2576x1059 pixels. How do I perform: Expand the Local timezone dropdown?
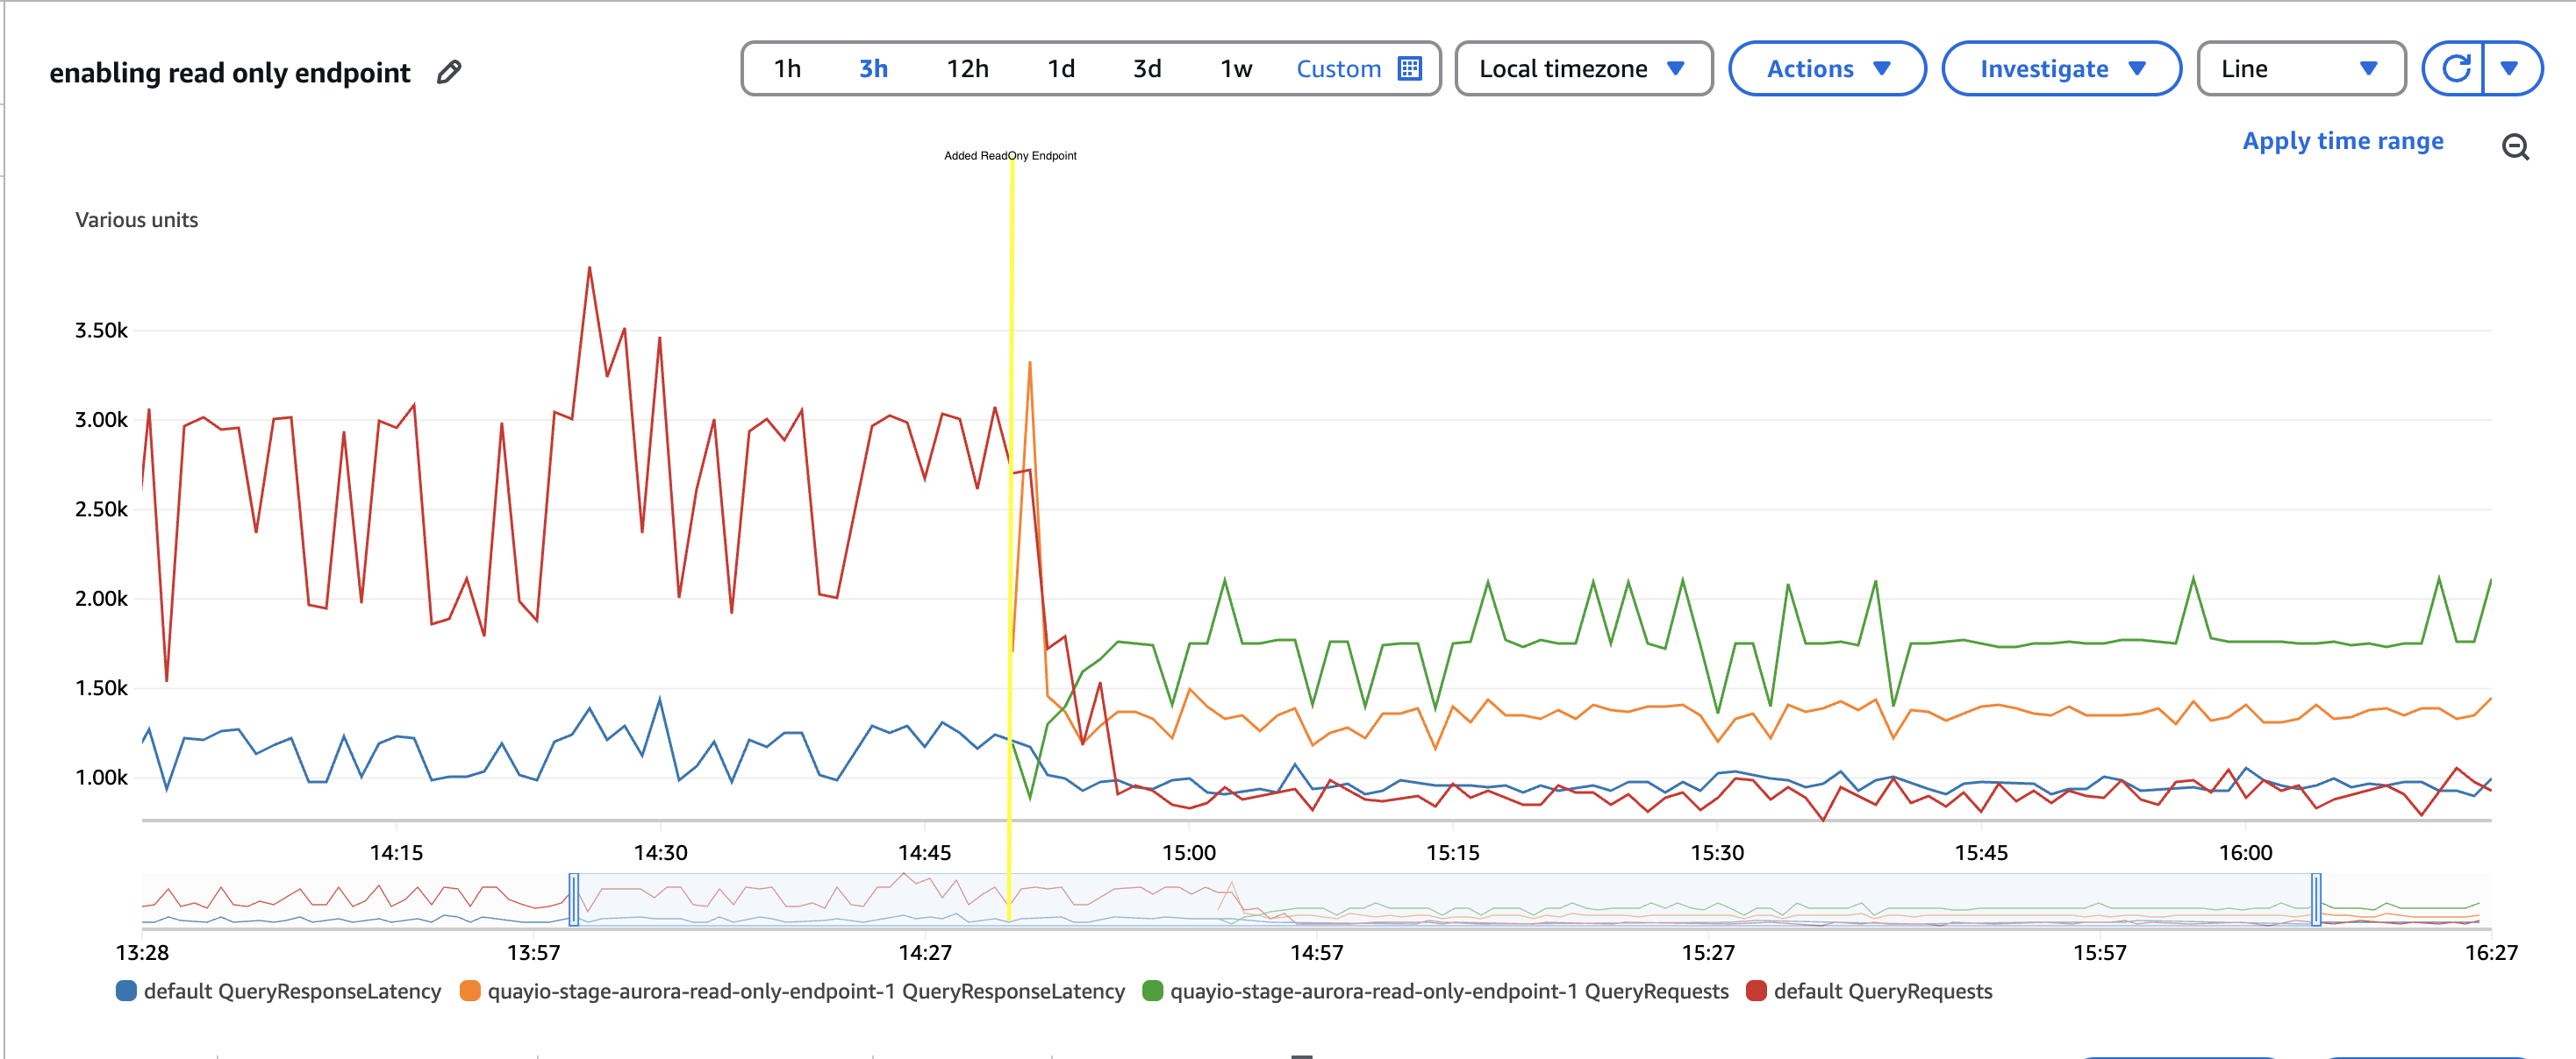(1582, 69)
